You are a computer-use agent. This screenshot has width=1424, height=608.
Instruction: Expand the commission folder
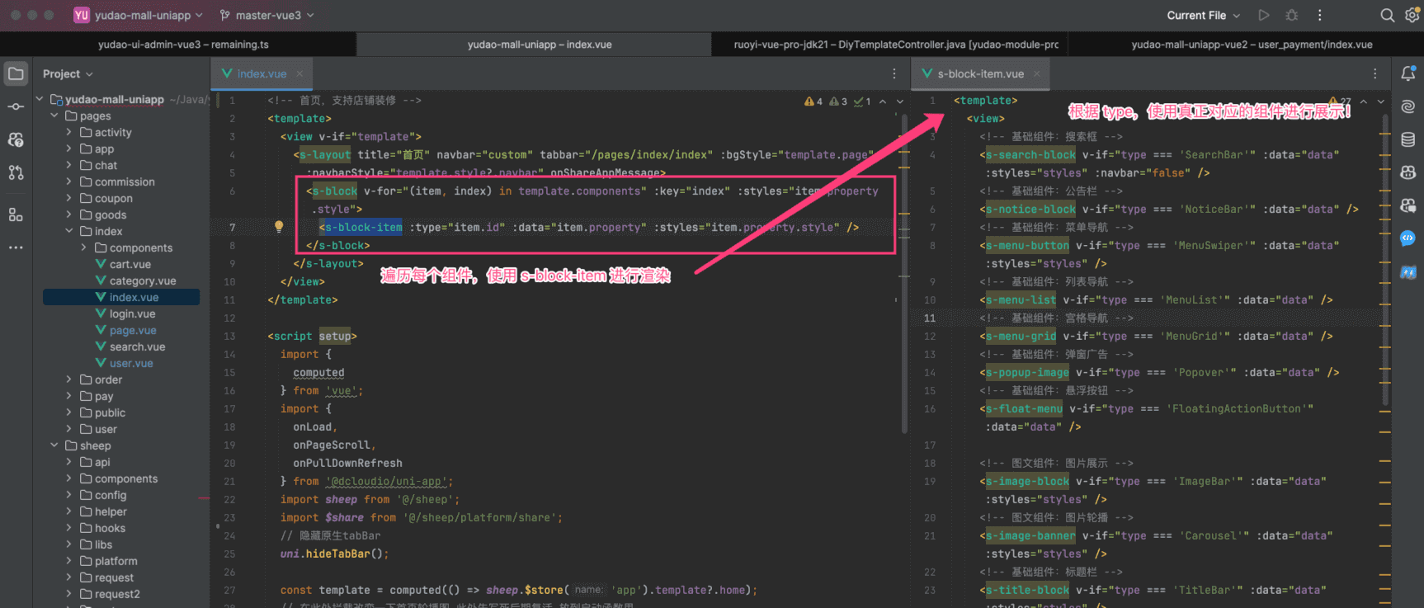point(69,181)
